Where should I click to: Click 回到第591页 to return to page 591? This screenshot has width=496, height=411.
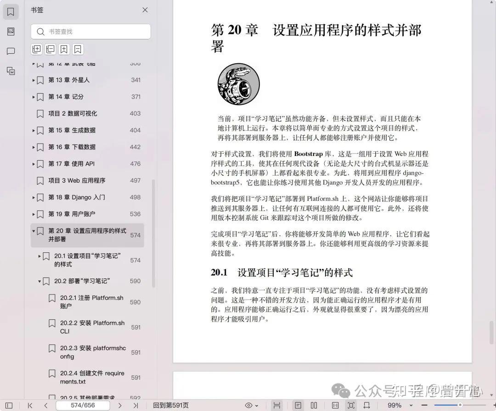(x=170, y=405)
